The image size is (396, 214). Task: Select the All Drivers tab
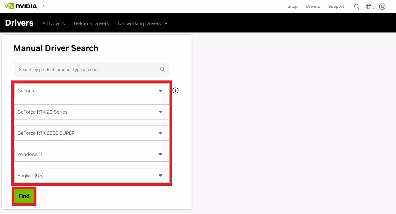(53, 23)
